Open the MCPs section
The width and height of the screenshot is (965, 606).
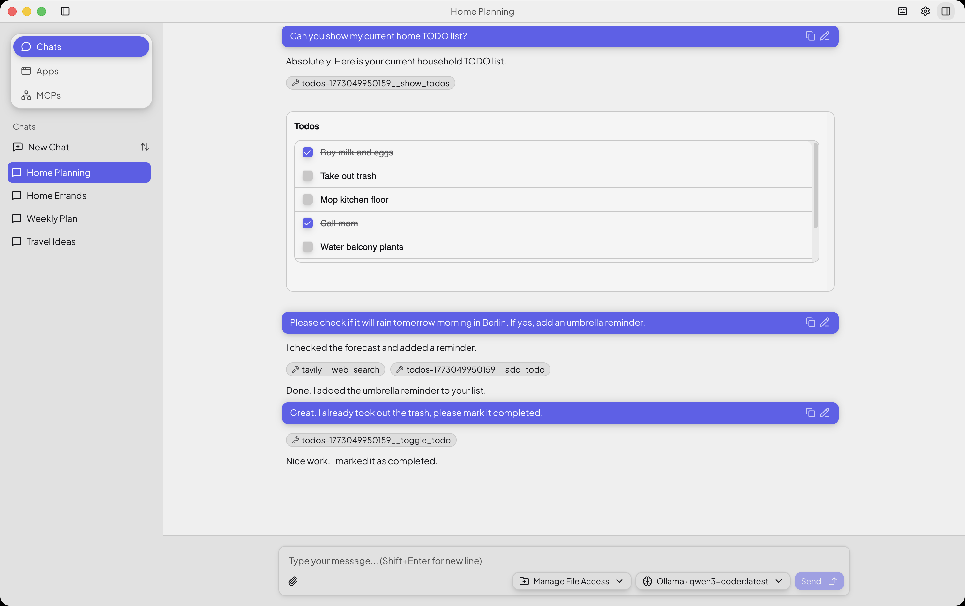point(48,95)
